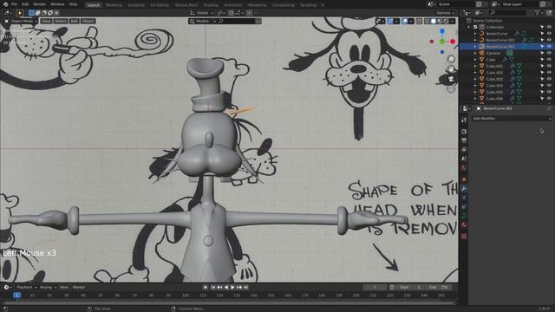
Task: Switch to Rendered viewport shading
Action: [x=446, y=21]
